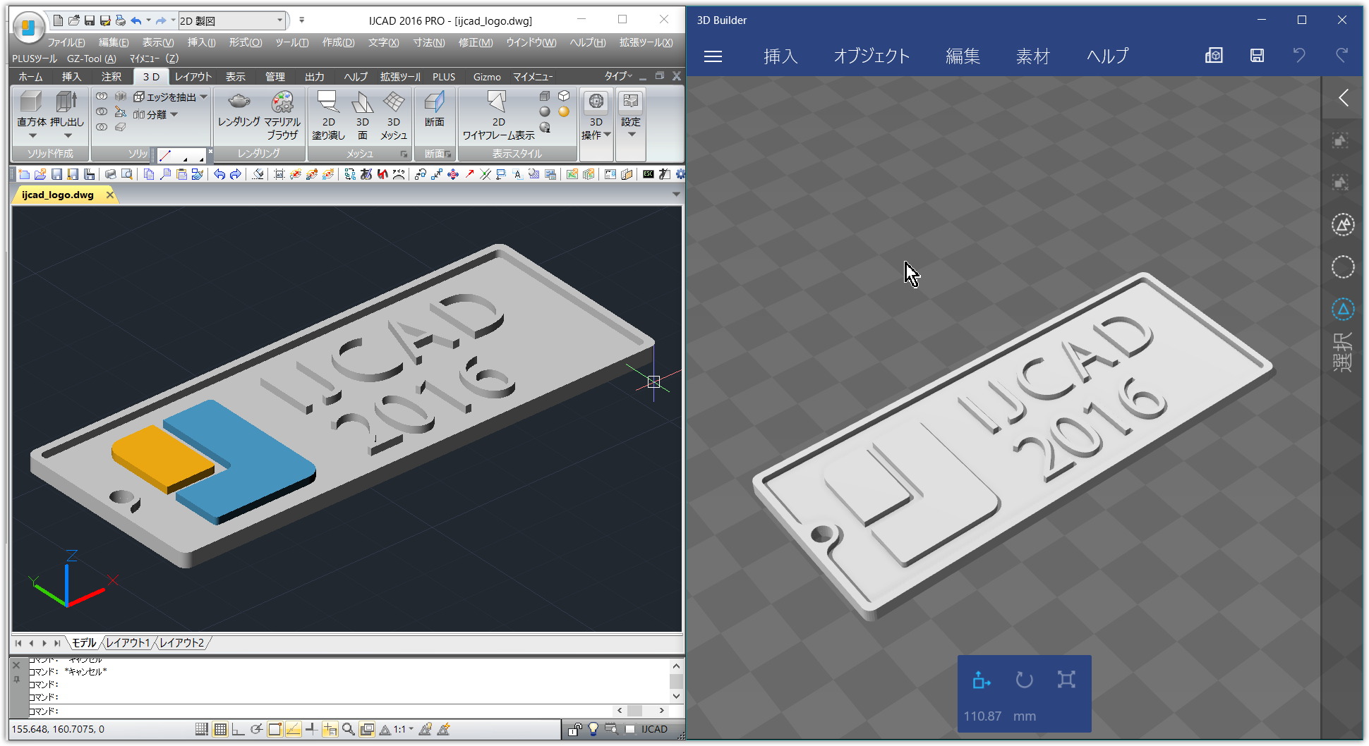Image resolution: width=1369 pixels, height=746 pixels.
Task: Click the 110.87 dimension value in 3D Builder
Action: [x=982, y=716]
